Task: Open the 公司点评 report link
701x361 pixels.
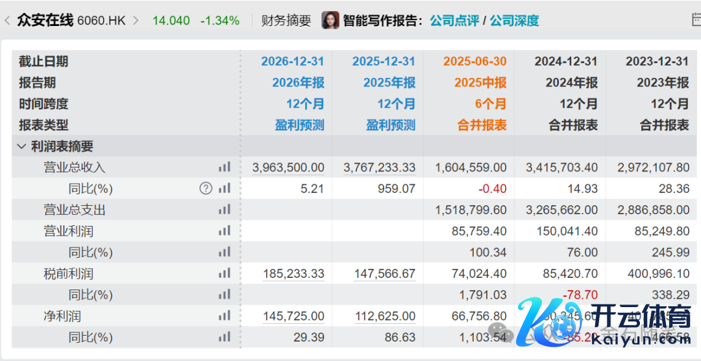Action: coord(454,20)
